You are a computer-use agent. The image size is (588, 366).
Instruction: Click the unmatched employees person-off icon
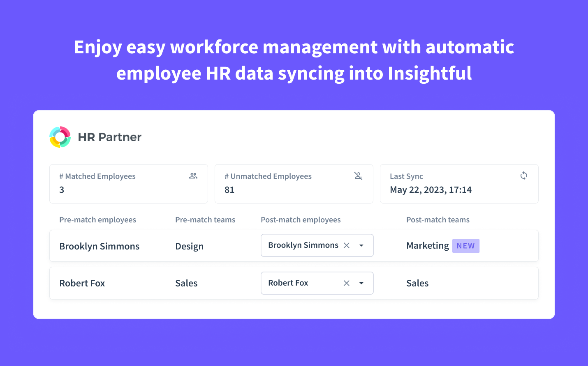[358, 176]
